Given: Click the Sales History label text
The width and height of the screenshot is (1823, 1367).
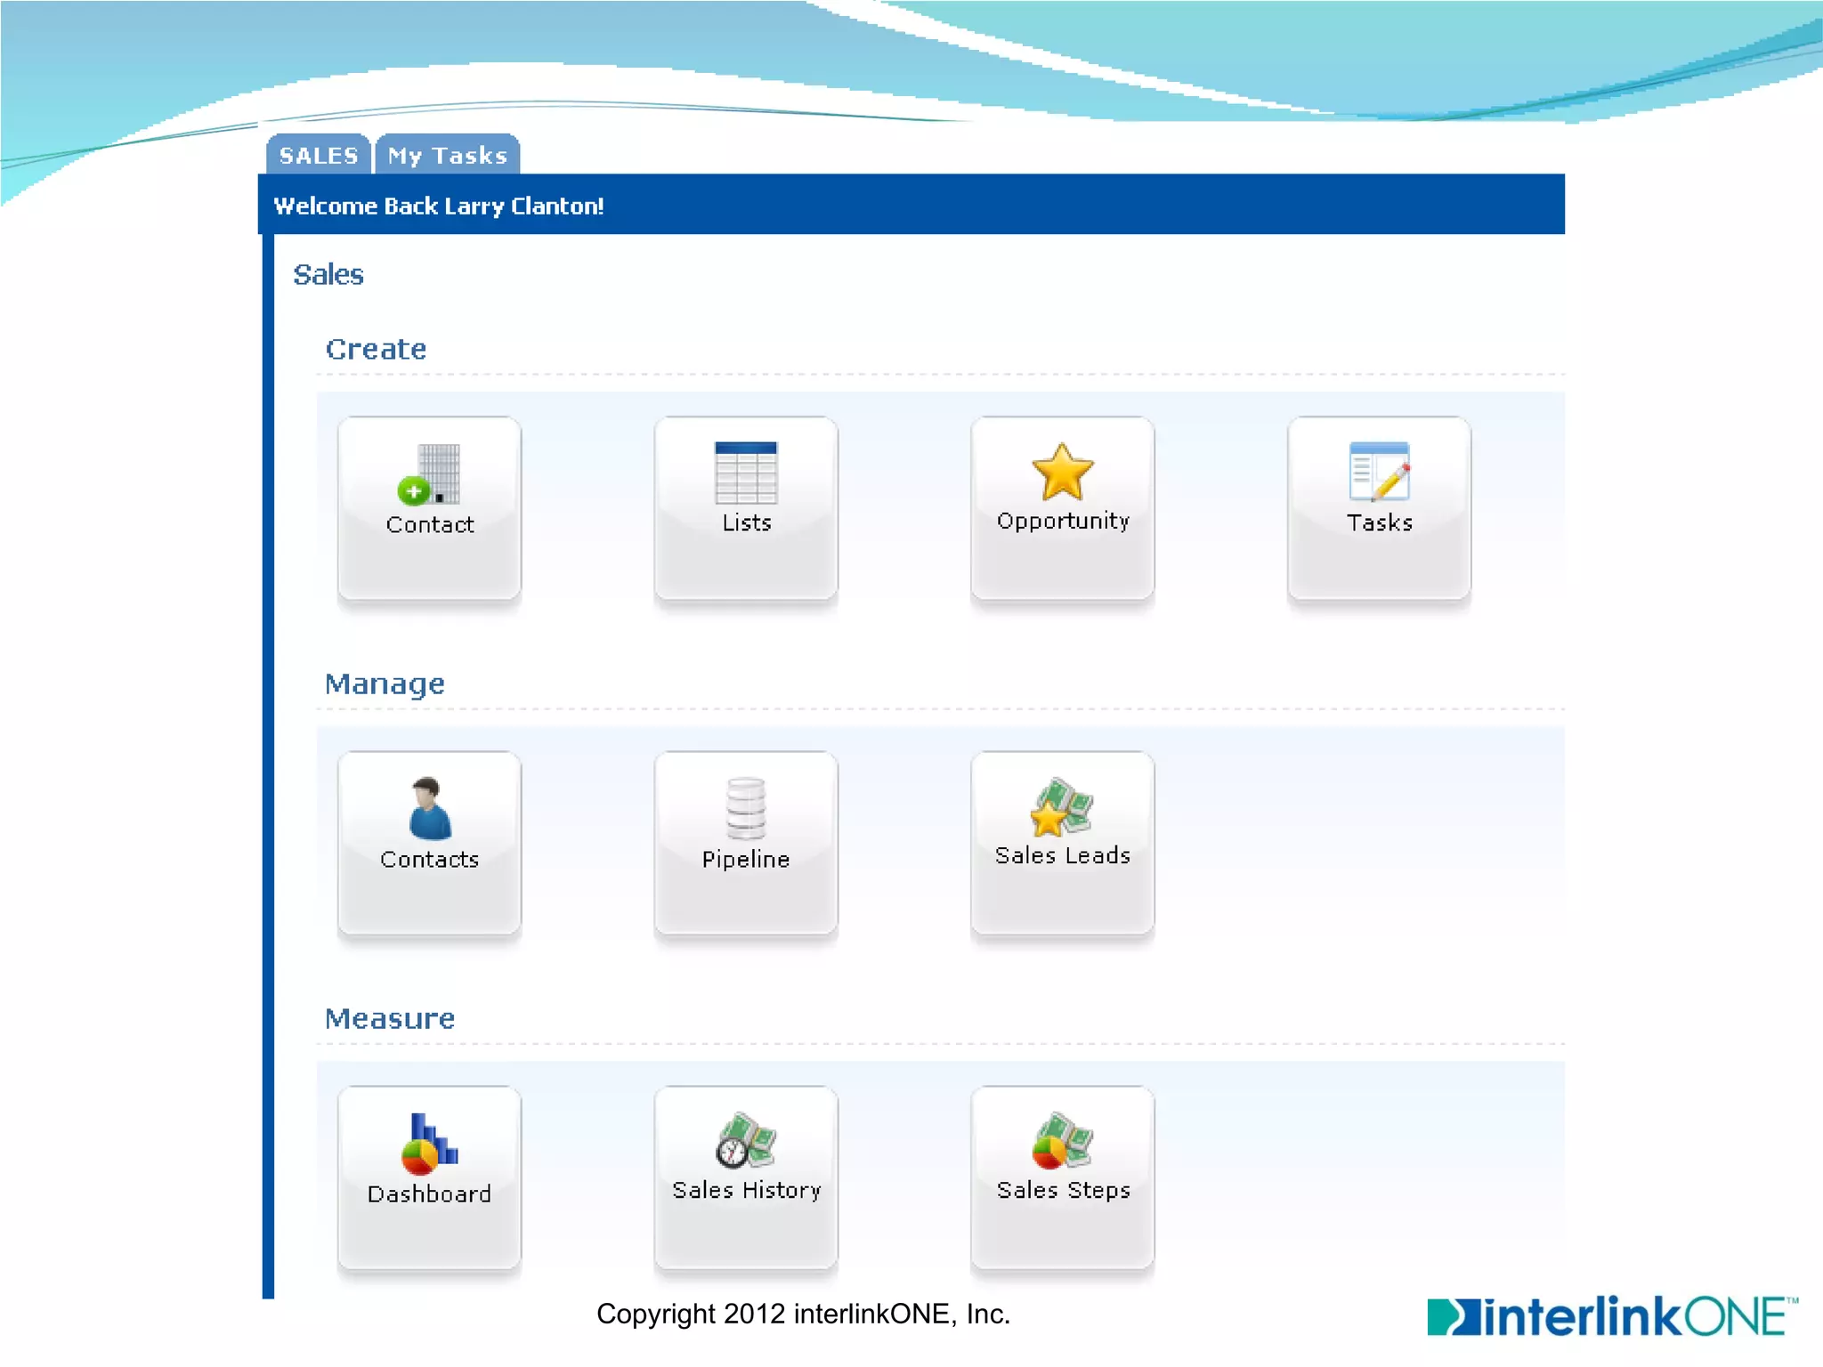Looking at the screenshot, I should (746, 1191).
